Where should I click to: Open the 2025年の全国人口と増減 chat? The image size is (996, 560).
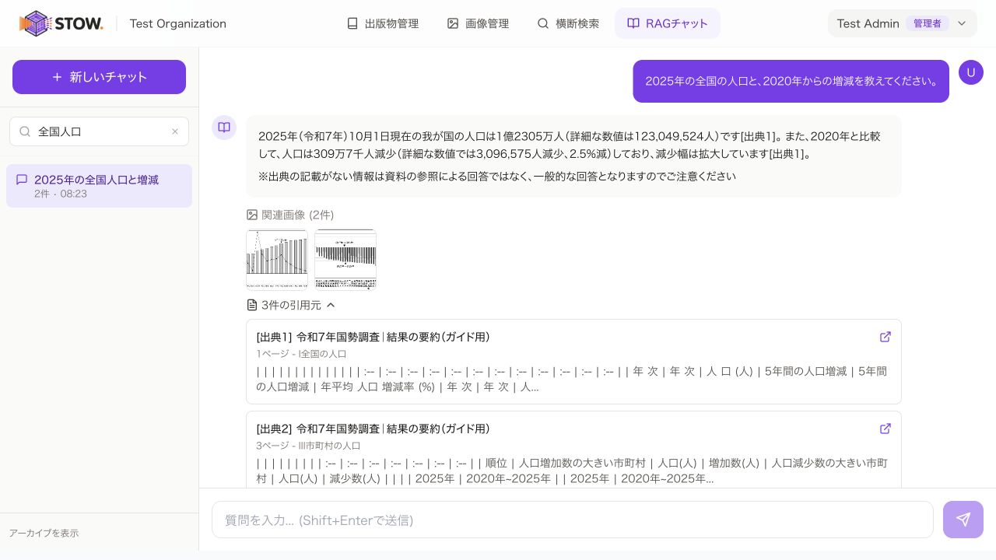coord(99,186)
